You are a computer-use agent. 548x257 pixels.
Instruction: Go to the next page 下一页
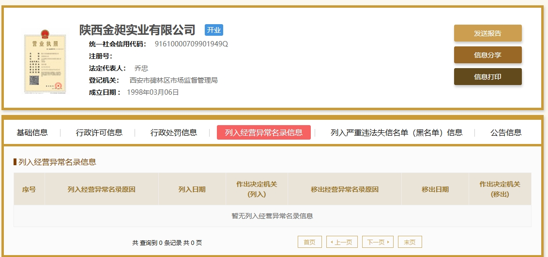coord(378,242)
